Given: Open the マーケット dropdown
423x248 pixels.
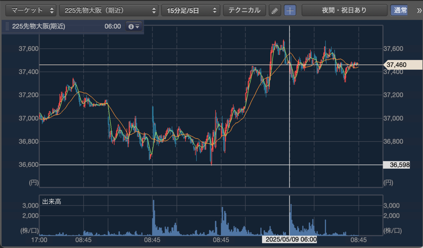Looking at the screenshot, I should tap(31, 10).
